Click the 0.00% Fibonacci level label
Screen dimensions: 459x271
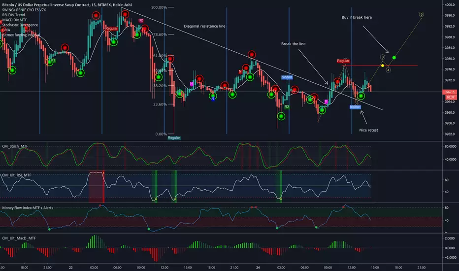pos(161,134)
